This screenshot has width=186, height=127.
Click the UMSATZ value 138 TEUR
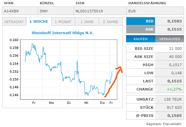pos(173,99)
